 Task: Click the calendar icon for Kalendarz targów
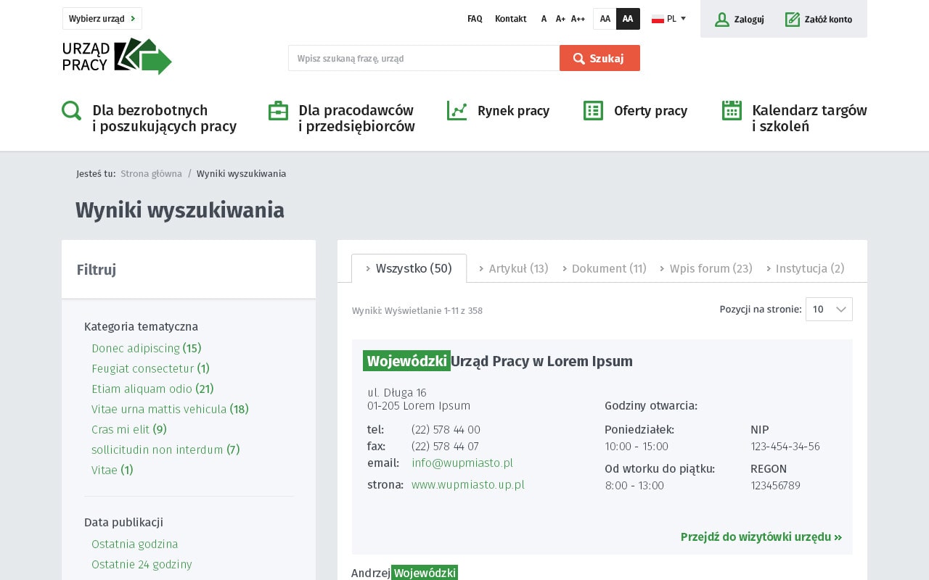pos(732,111)
